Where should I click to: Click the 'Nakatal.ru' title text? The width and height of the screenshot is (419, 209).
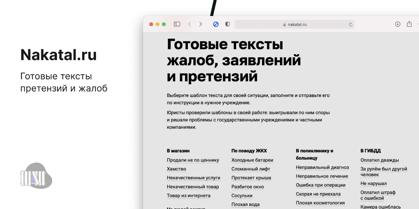pos(59,55)
